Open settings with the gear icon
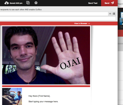The width and height of the screenshot is (123, 105). click(x=36, y=3)
